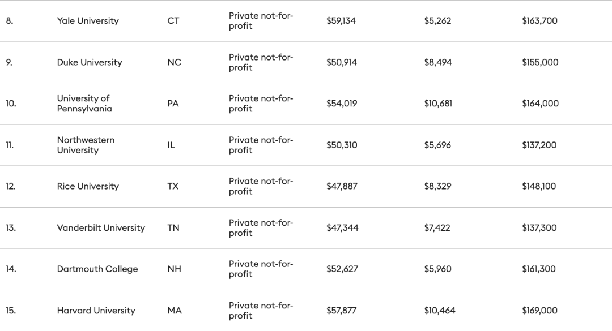The width and height of the screenshot is (612, 331).
Task: Click University of Pennsylvania name
Action: pyautogui.click(x=84, y=104)
